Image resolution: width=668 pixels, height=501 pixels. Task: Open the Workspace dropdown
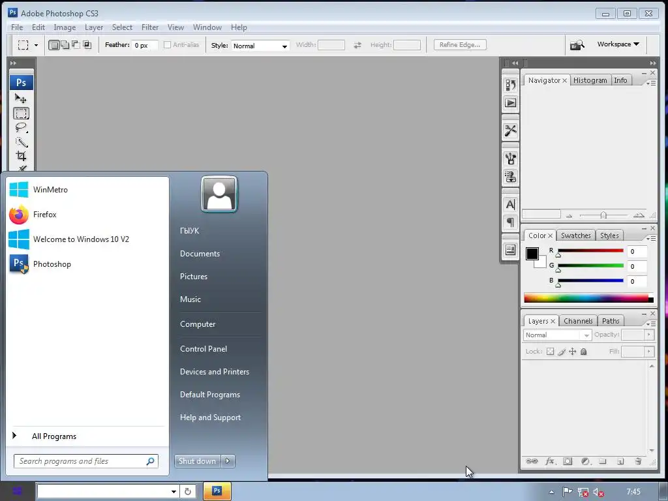pyautogui.click(x=618, y=44)
